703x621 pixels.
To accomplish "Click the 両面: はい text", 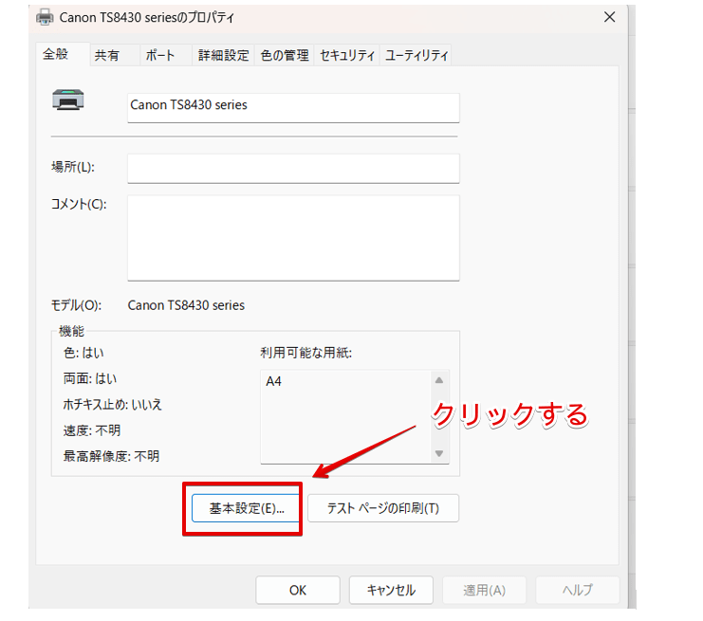I will pyautogui.click(x=90, y=379).
